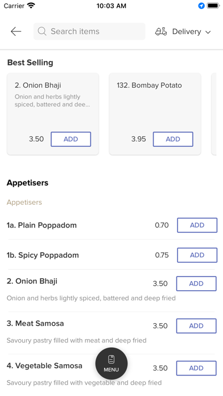Image resolution: width=223 pixels, height=396 pixels.
Task: Tap the back arrow icon
Action: point(16,31)
